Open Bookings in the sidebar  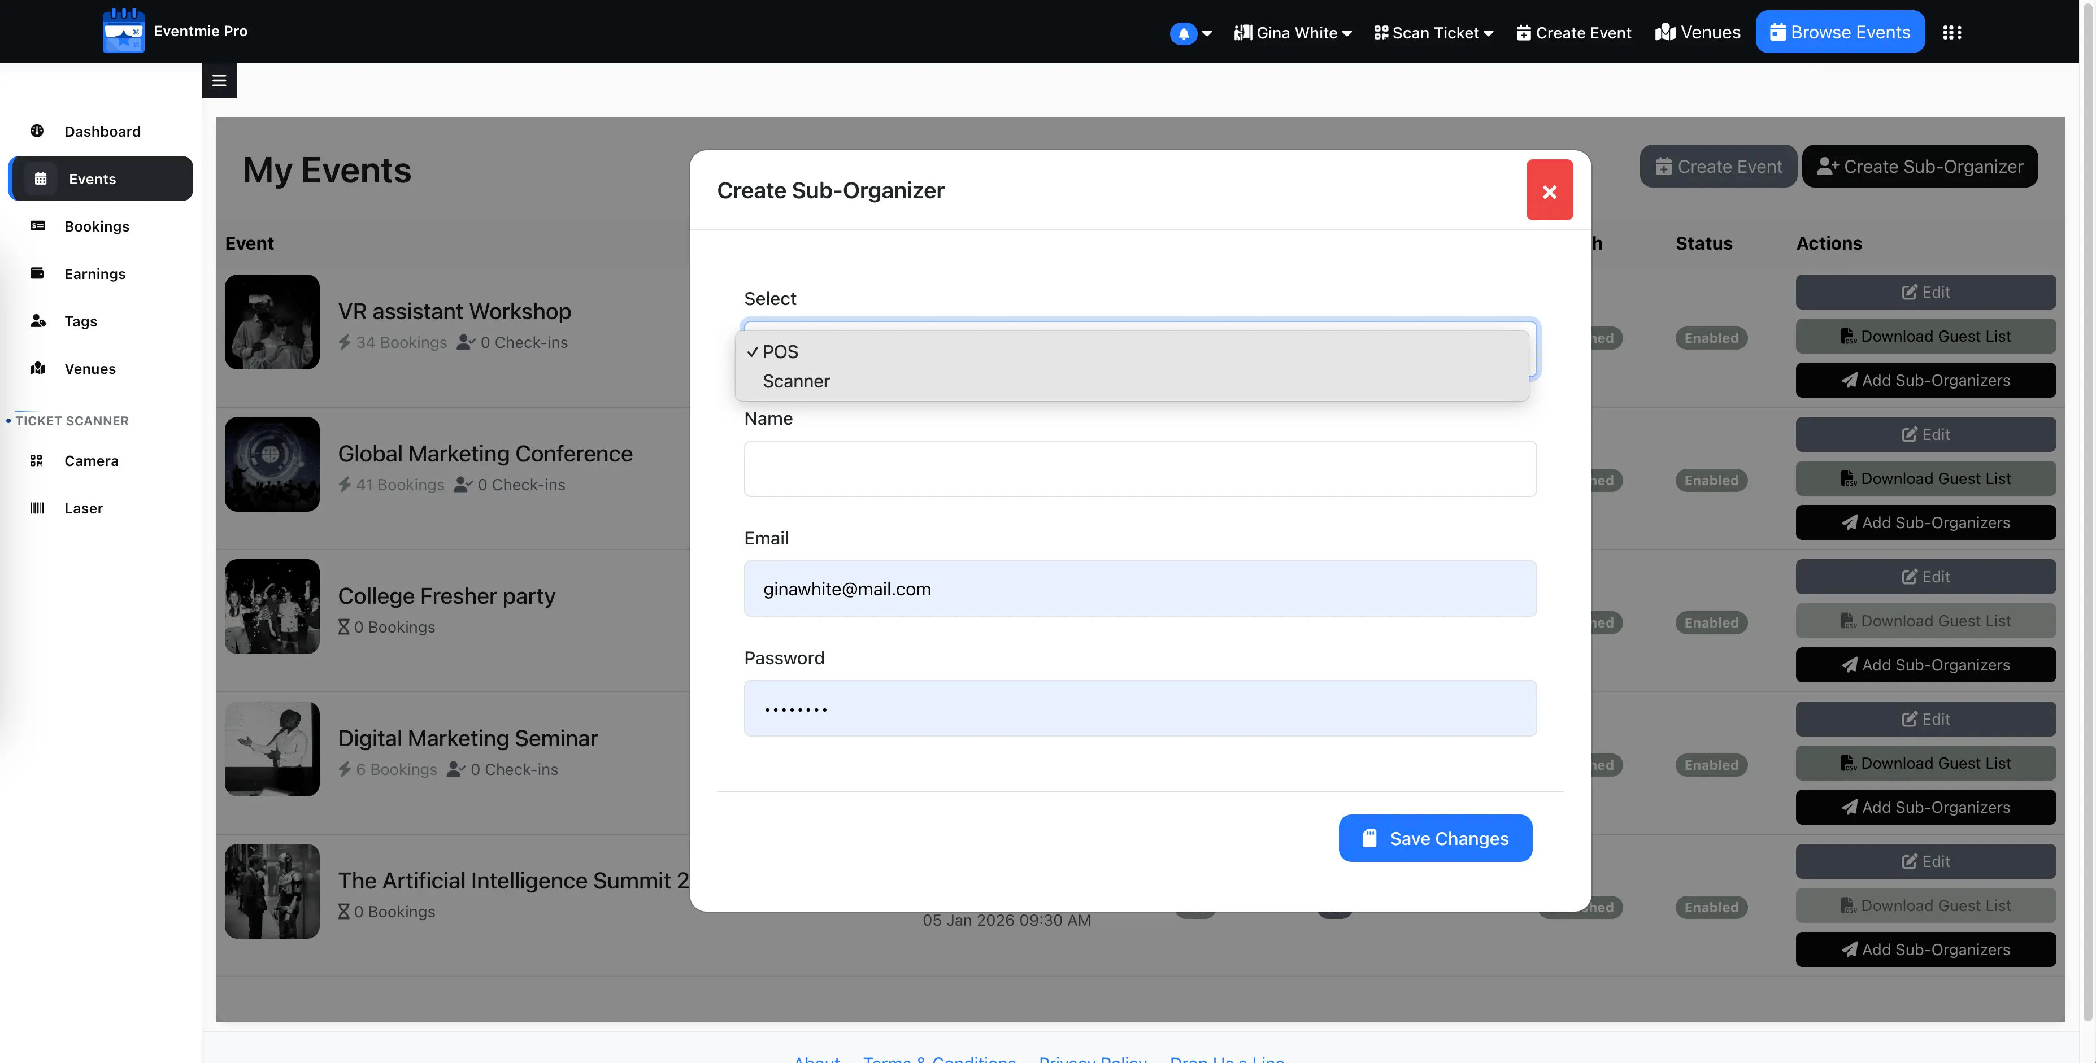(97, 226)
